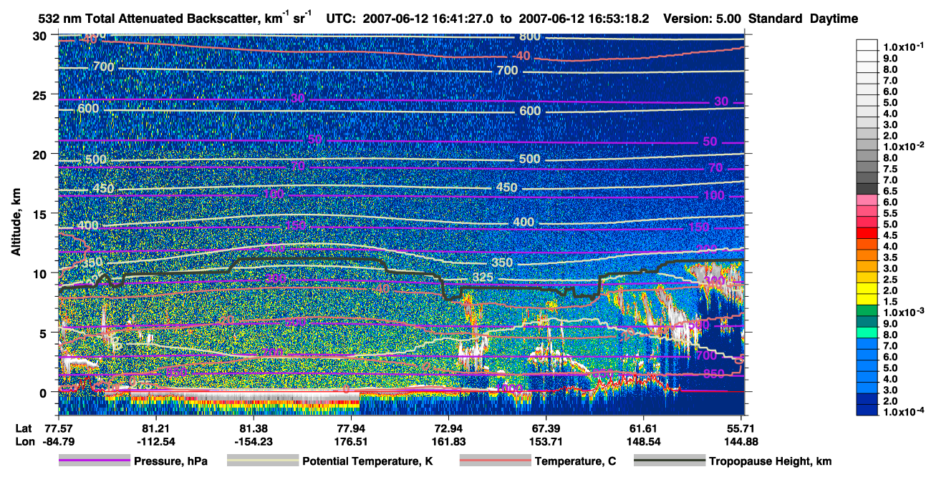
Task: Click longitude value -84.79
Action: point(58,441)
